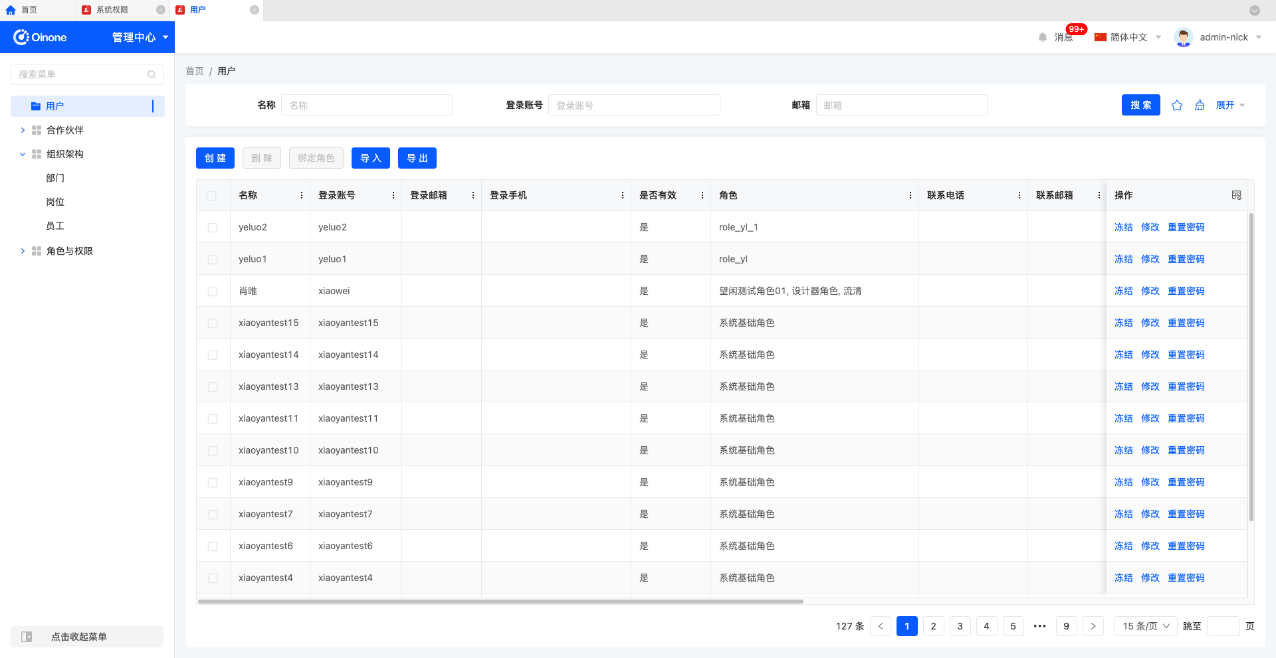Click the collapse menu icon at sidebar bottom
Screen dimensions: 1276x658
click(27, 637)
